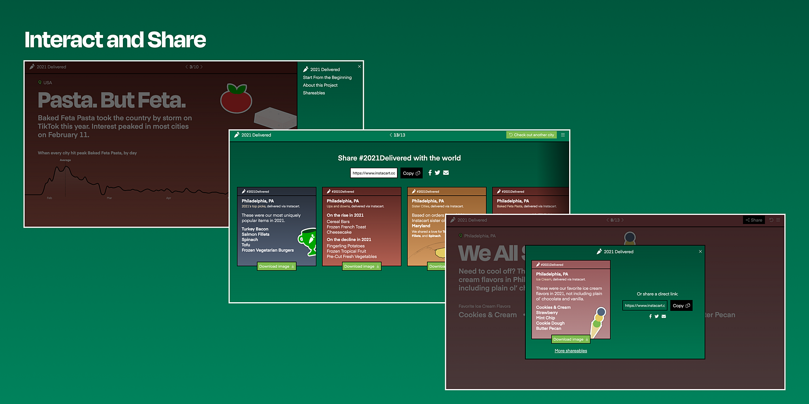Choose 'Shareables' in the side menu
Image resolution: width=809 pixels, height=404 pixels.
tap(314, 93)
